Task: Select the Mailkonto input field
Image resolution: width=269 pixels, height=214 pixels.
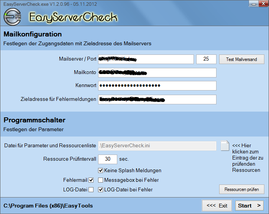Action: pos(157,72)
